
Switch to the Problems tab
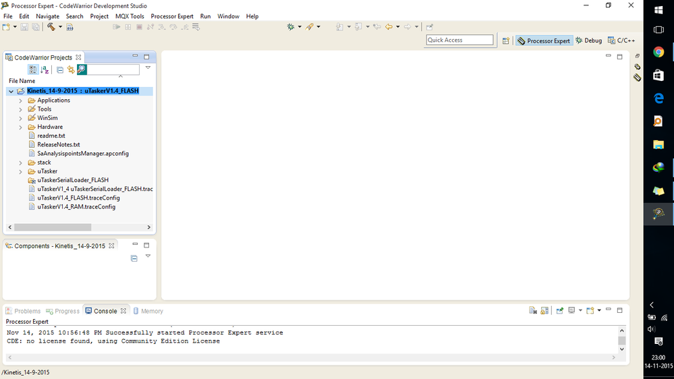pyautogui.click(x=23, y=311)
